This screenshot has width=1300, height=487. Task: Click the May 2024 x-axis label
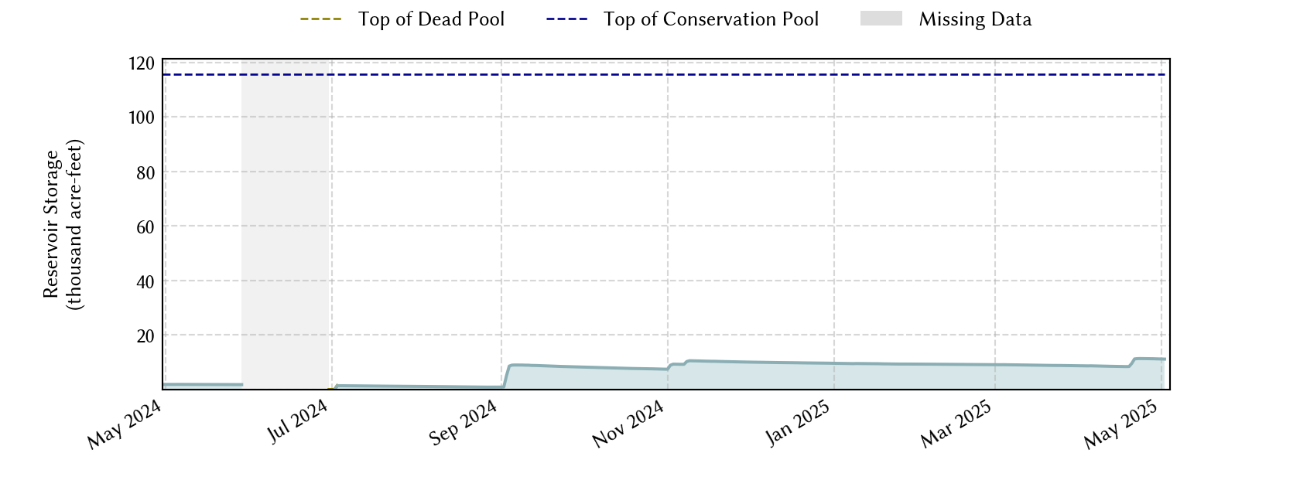tap(124, 424)
